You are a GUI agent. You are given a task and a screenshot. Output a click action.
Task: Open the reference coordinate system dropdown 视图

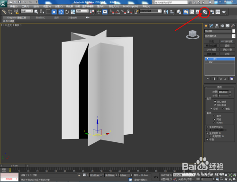tap(82, 11)
